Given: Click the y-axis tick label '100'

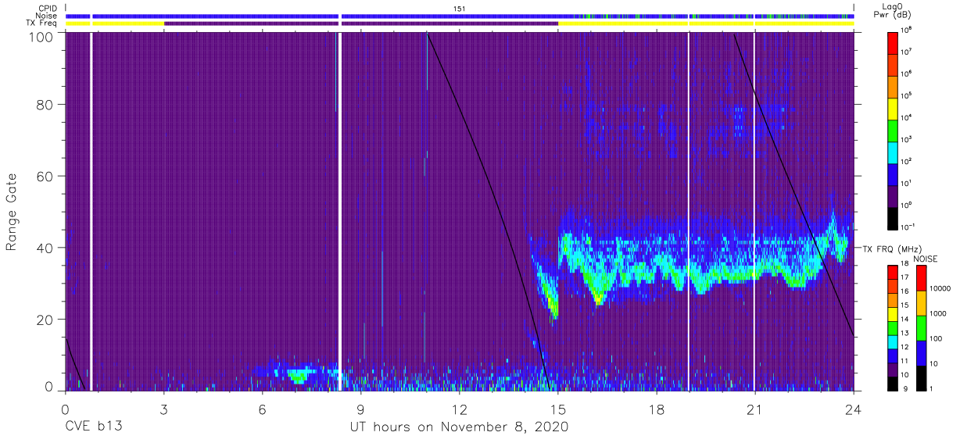Looking at the screenshot, I should [40, 36].
